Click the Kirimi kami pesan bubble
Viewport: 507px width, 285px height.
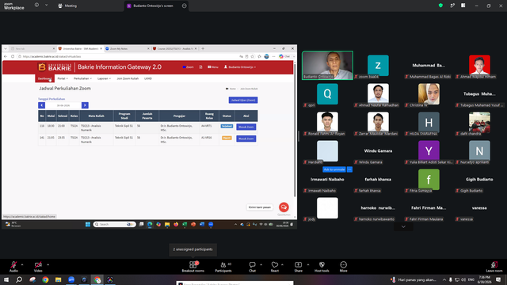260,207
